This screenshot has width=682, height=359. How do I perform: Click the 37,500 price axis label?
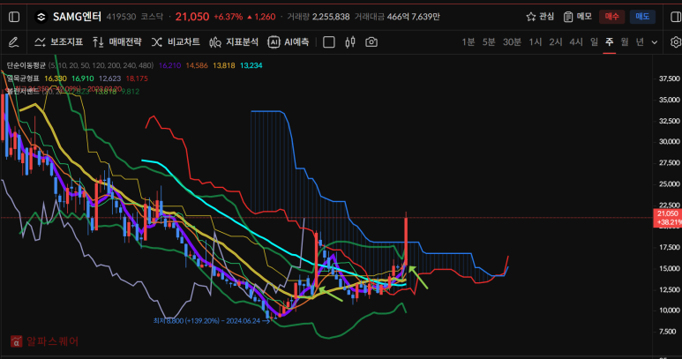(670, 79)
